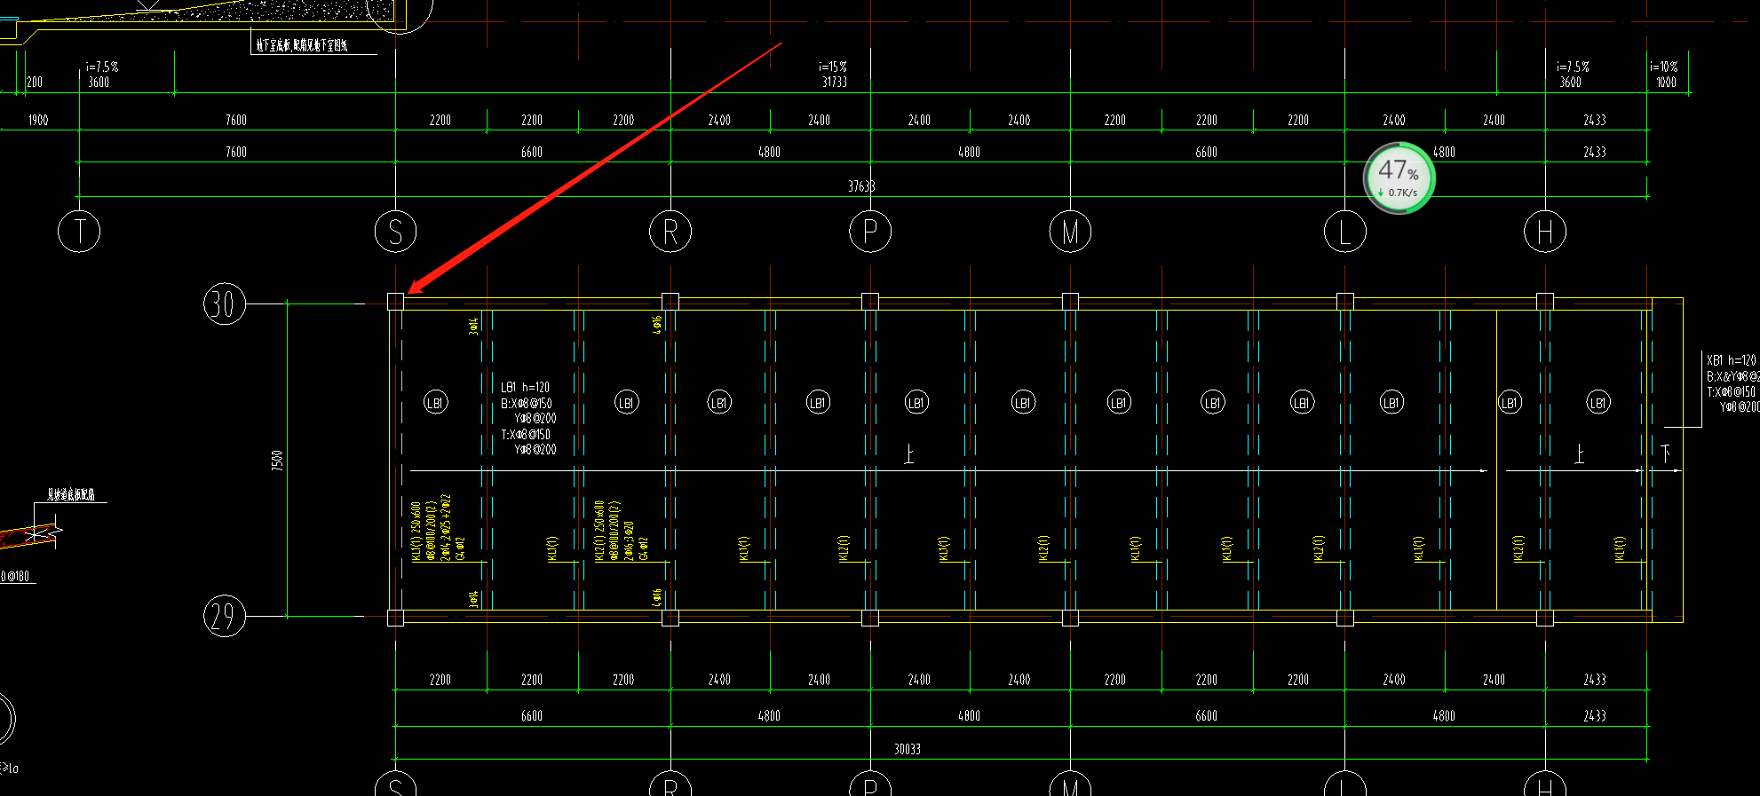Viewport: 1760px width, 796px height.
Task: Select the '@180' text at left edge
Action: (16, 577)
